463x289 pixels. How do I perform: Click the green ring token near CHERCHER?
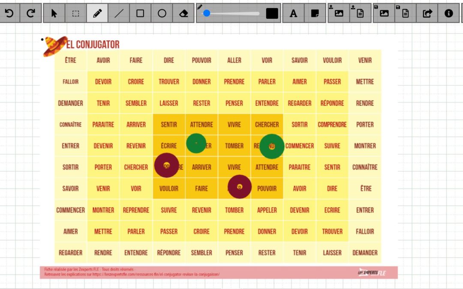[272, 146]
